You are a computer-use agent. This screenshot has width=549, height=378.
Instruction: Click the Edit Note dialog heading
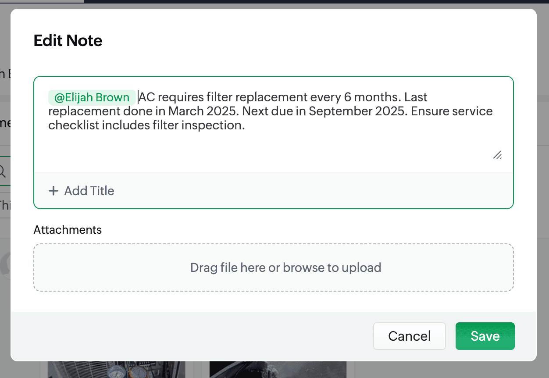(x=68, y=41)
